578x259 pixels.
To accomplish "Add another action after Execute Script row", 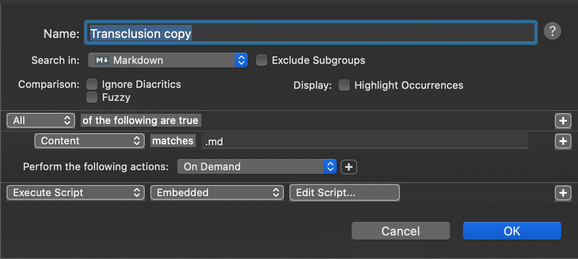I will [563, 193].
